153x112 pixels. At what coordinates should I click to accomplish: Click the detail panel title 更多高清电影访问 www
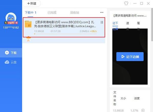[130, 16]
